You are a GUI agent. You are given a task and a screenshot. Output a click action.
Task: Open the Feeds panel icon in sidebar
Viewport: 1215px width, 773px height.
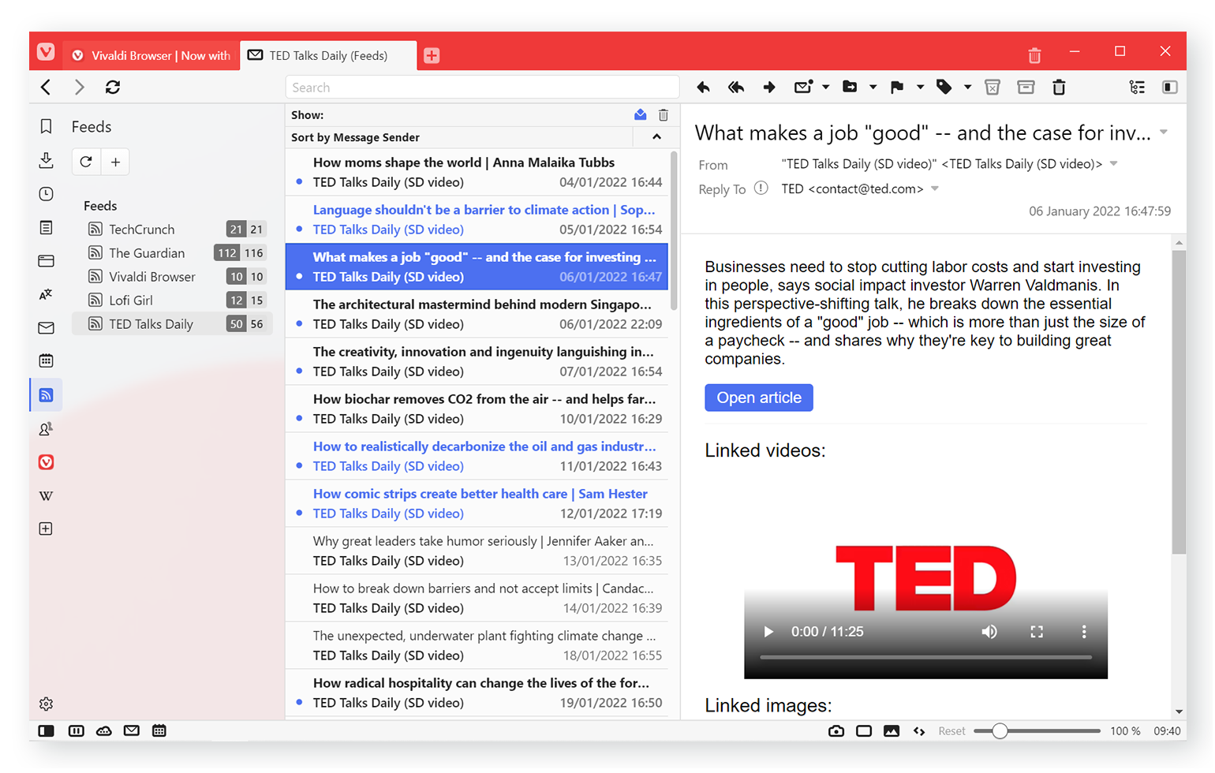47,395
